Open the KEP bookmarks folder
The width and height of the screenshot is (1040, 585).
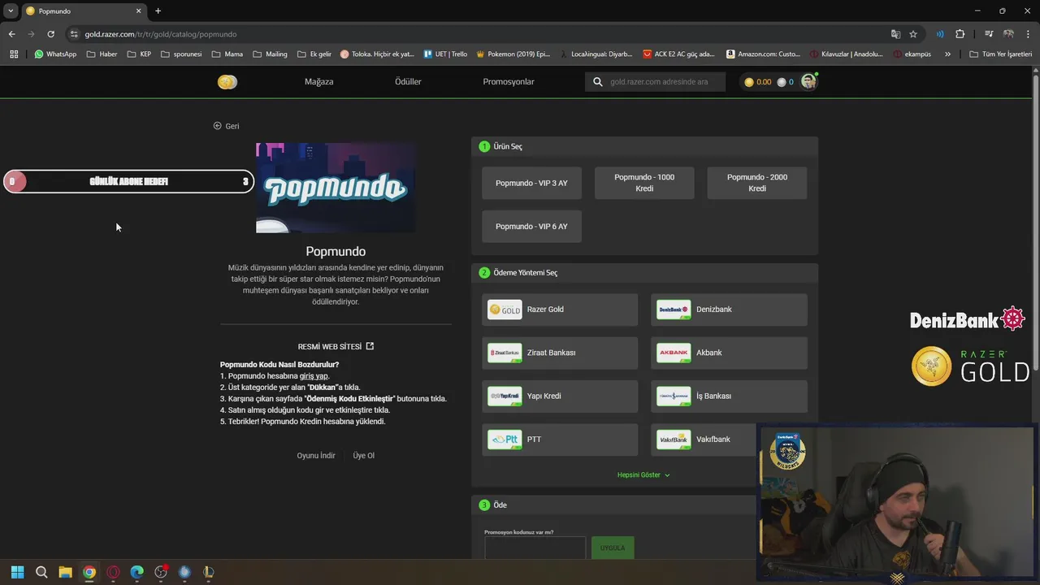tap(138, 54)
